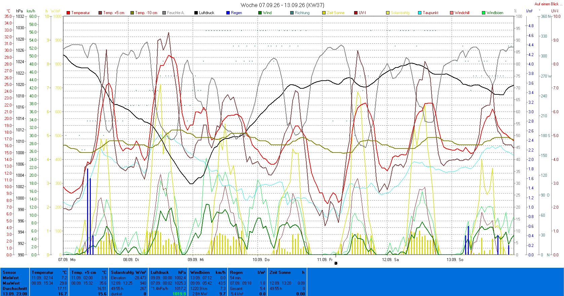
Task: Click the "Regen" legend label
Action: point(236,13)
